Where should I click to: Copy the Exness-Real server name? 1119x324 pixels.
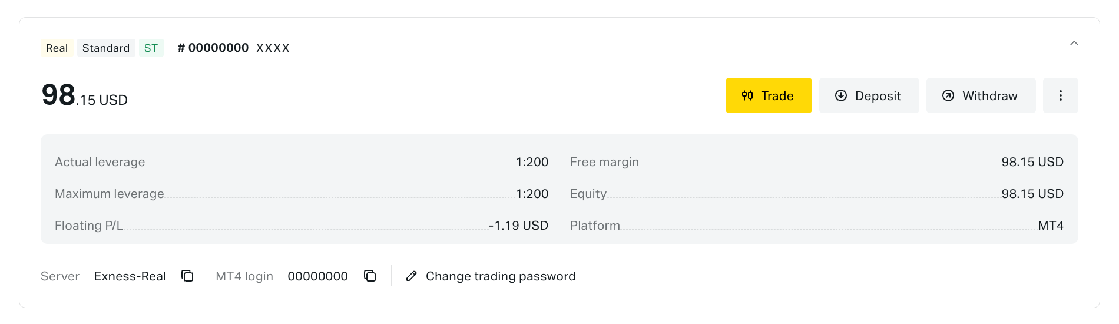(187, 276)
